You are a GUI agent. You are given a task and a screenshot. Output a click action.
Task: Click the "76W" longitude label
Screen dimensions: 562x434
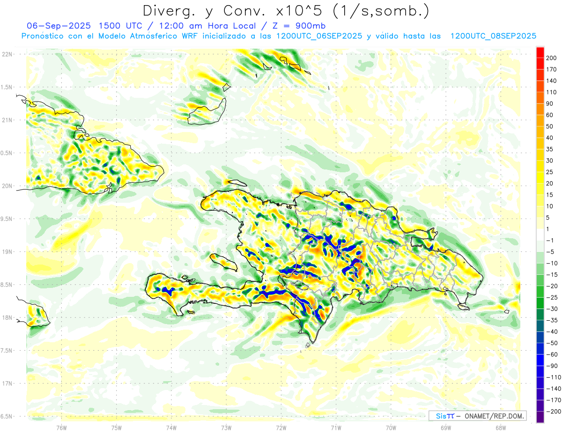(x=61, y=427)
